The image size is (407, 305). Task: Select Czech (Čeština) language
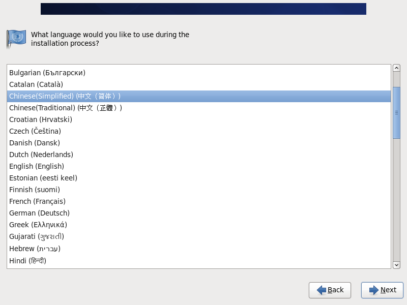pos(199,131)
